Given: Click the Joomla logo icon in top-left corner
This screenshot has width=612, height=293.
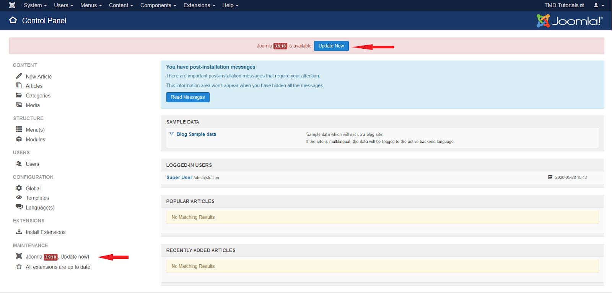Looking at the screenshot, I should point(12,5).
